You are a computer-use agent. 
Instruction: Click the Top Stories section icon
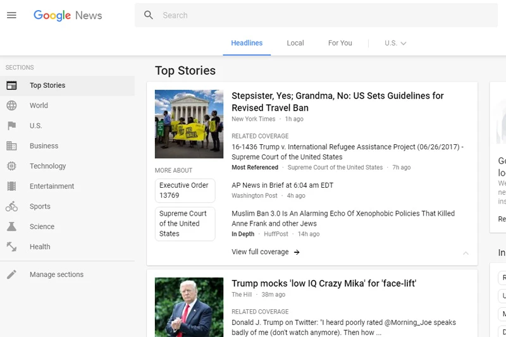11,85
